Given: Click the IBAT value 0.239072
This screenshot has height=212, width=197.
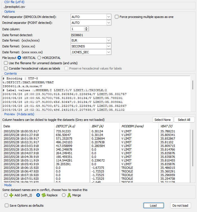Looking at the screenshot, I should coord(98,160).
